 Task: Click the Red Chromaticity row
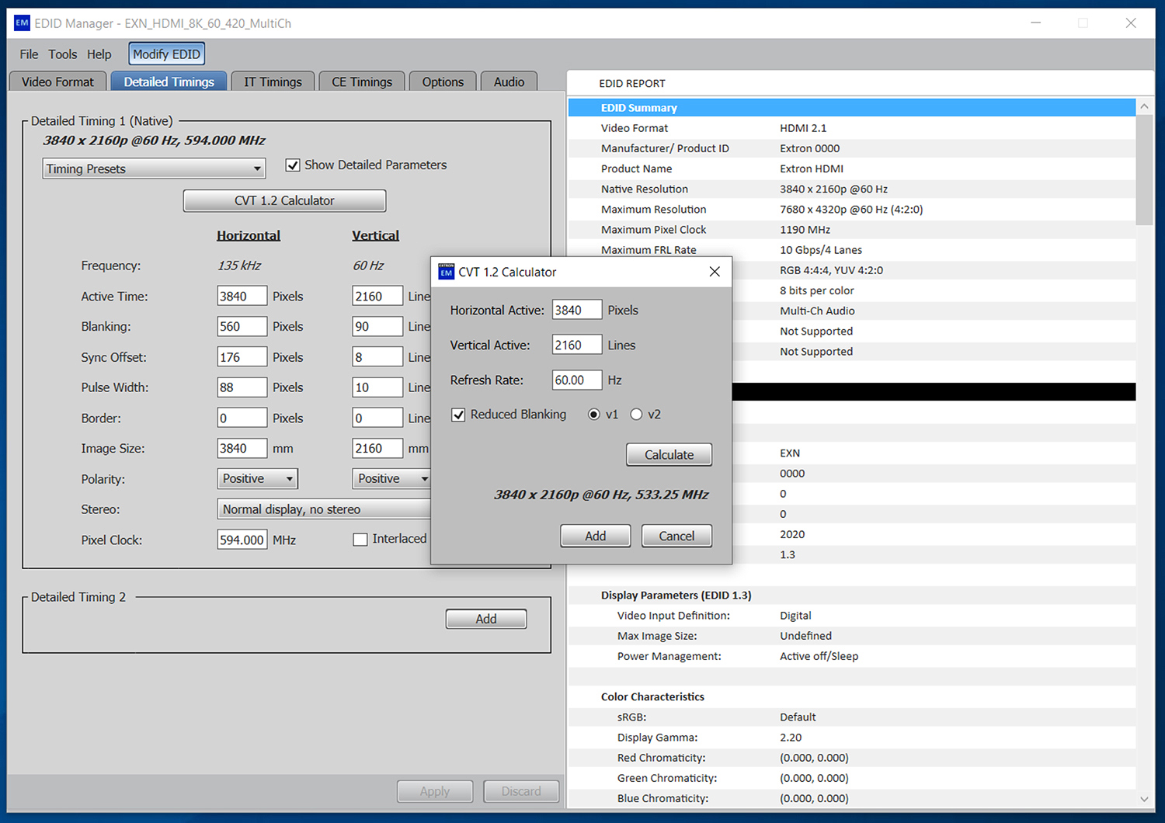[x=852, y=758]
